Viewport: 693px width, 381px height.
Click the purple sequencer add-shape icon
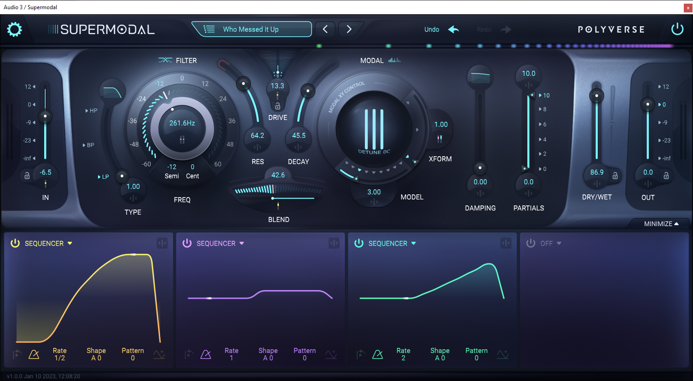331,354
